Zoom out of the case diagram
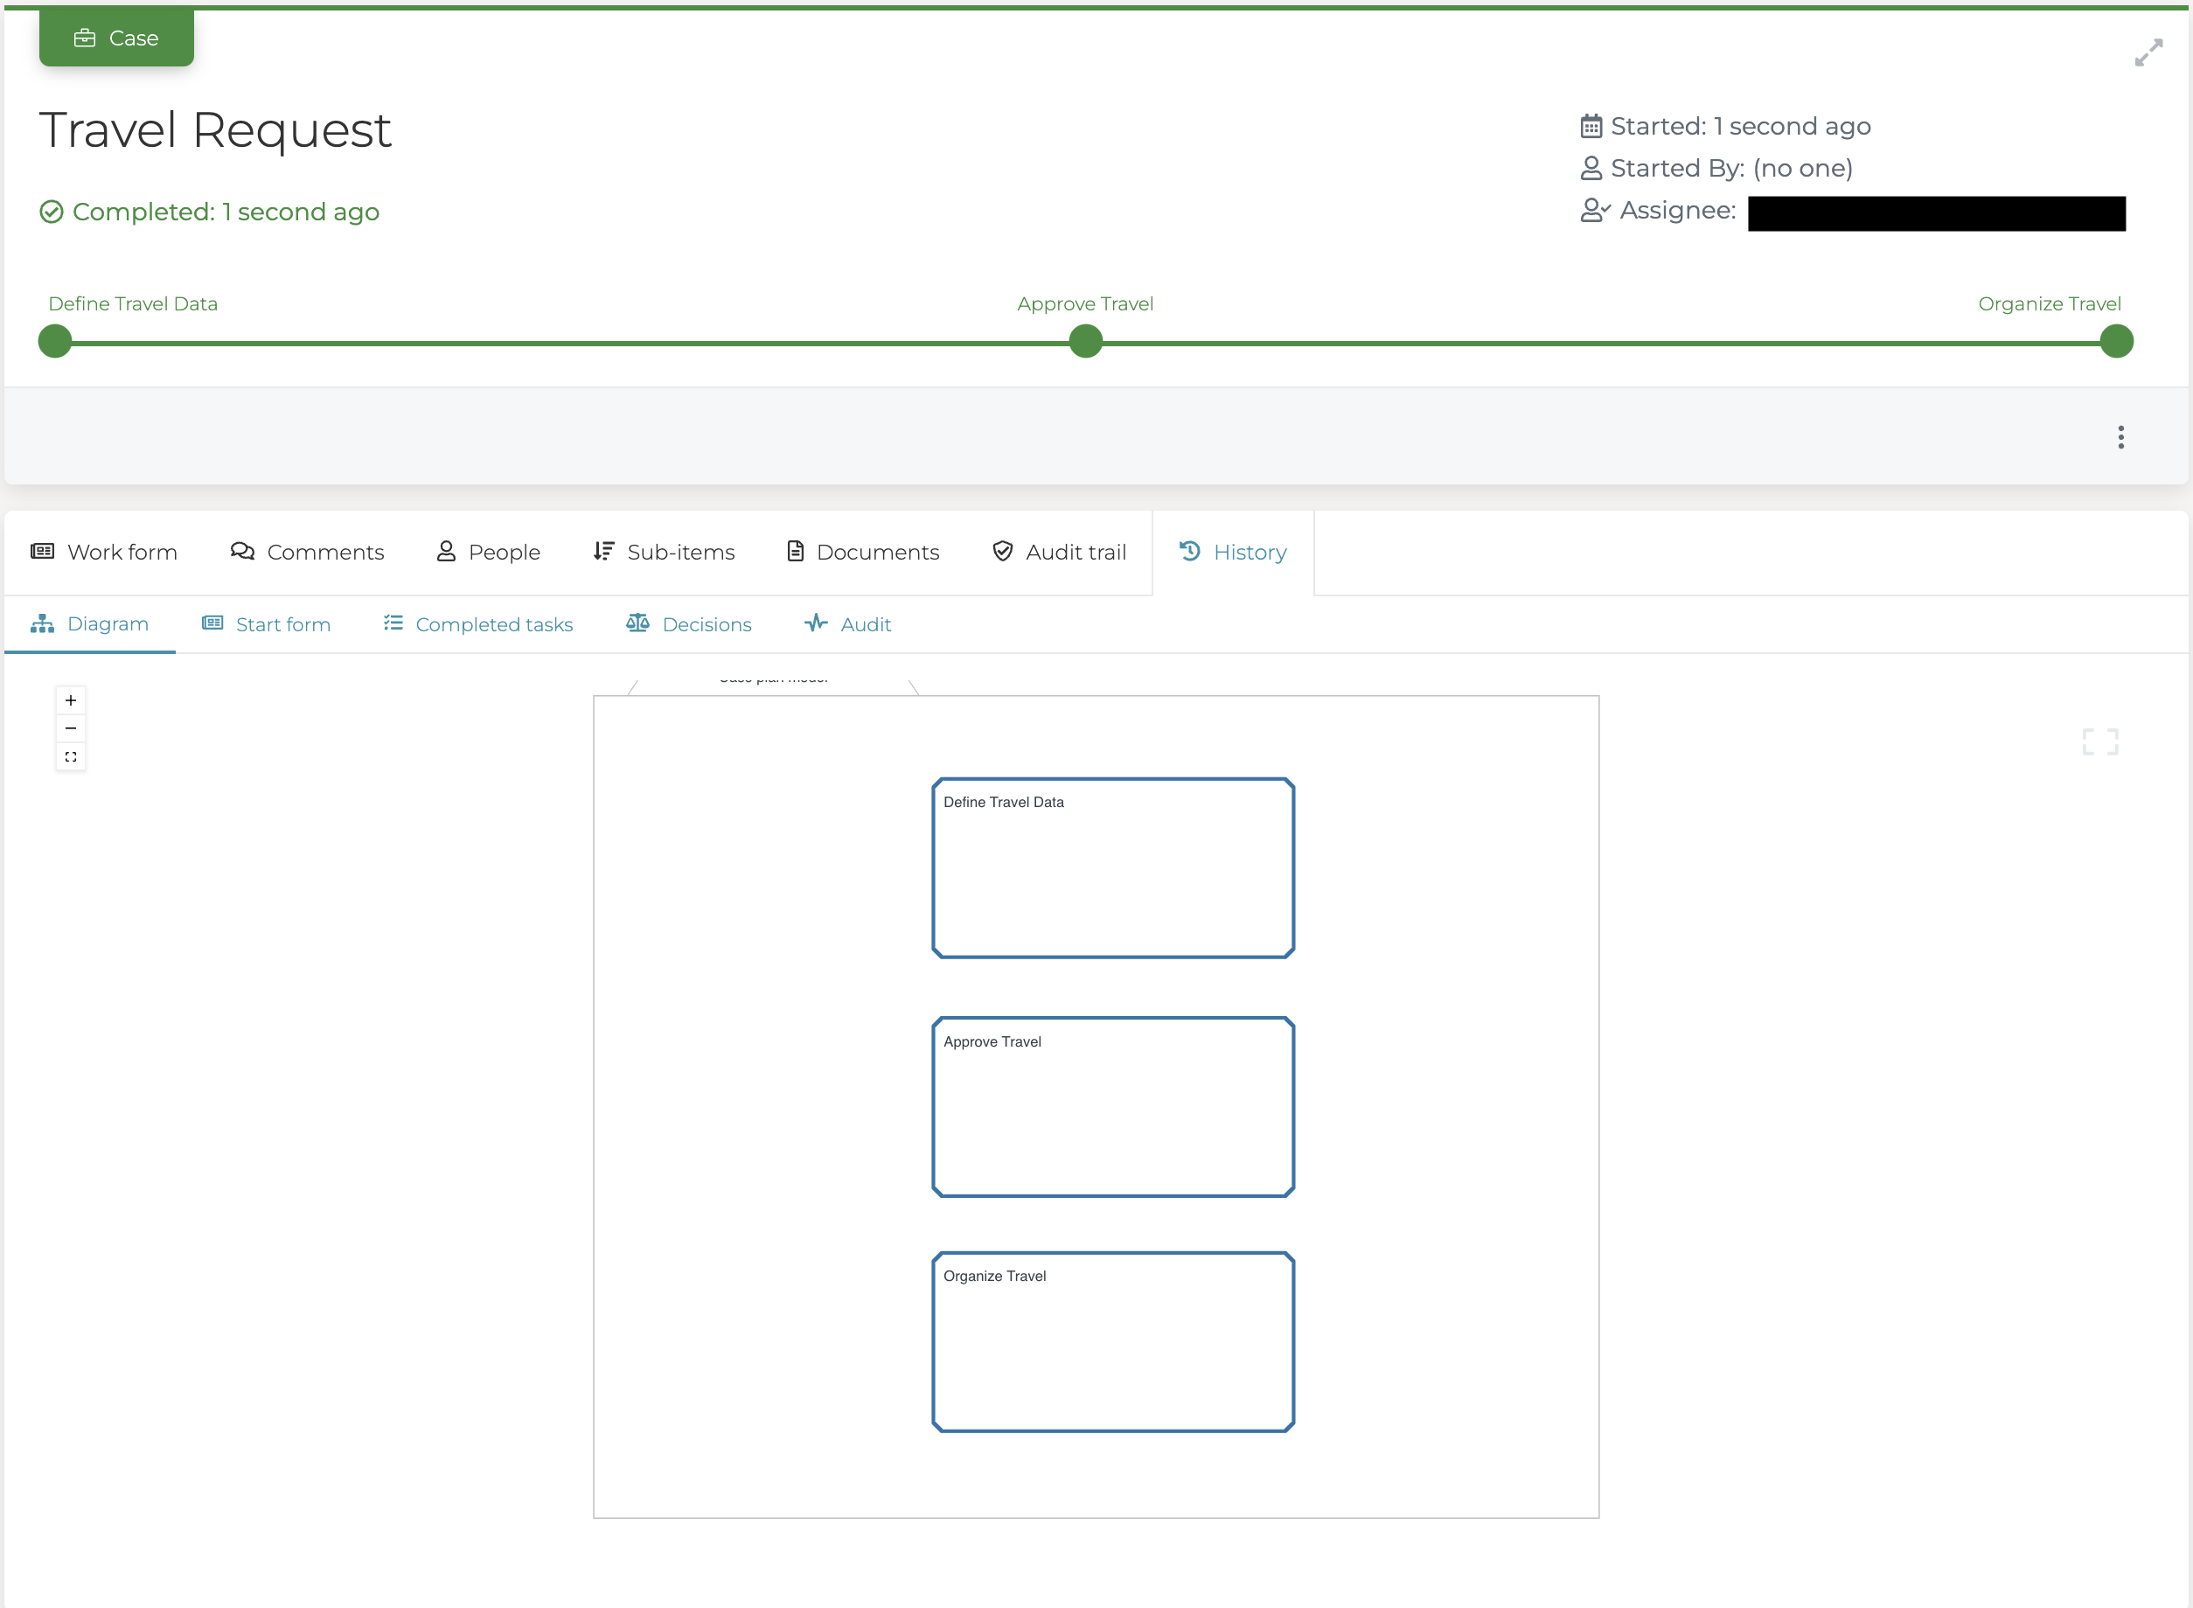 pos(70,727)
